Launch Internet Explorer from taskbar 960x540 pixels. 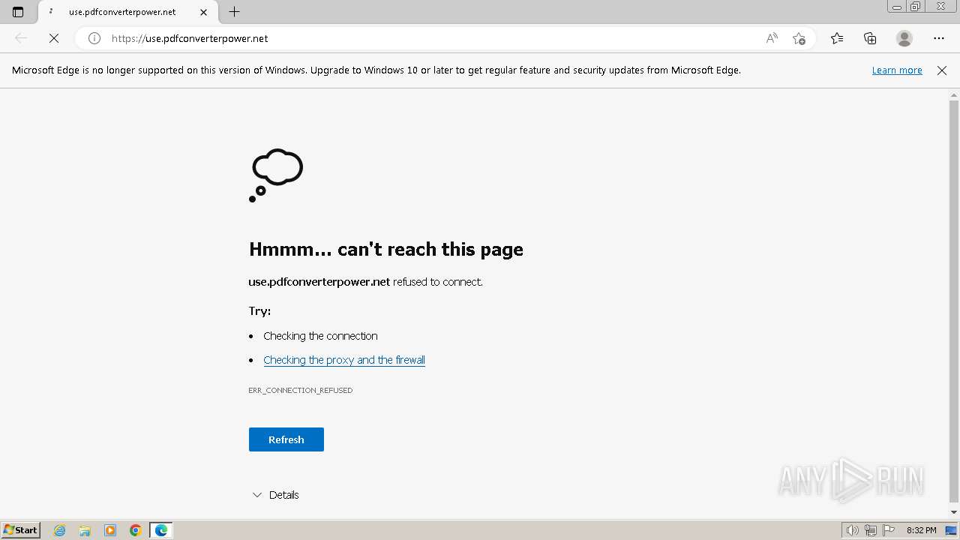[x=60, y=530]
